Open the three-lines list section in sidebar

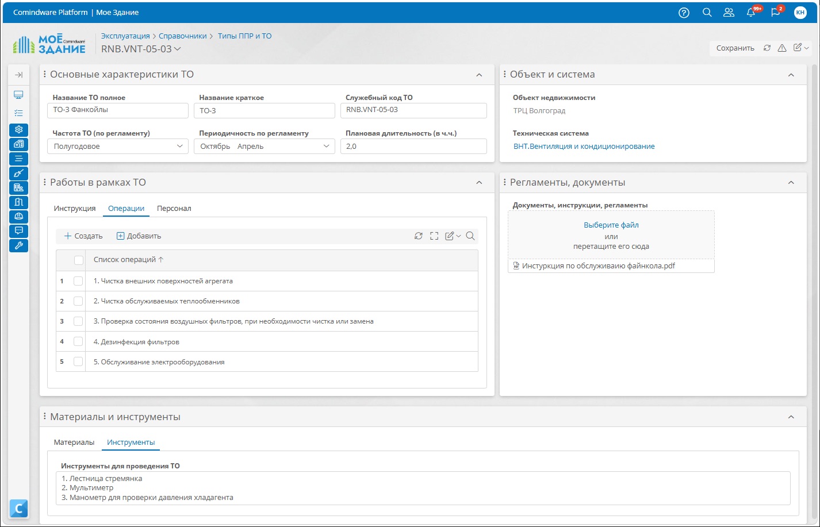(18, 159)
